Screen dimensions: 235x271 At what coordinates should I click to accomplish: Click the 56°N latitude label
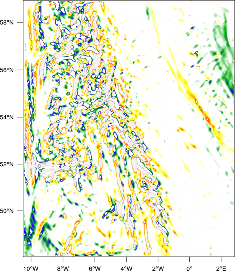tap(7, 70)
